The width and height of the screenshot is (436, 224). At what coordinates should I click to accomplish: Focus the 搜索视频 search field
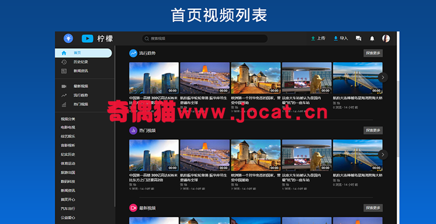pyautogui.click(x=205, y=39)
